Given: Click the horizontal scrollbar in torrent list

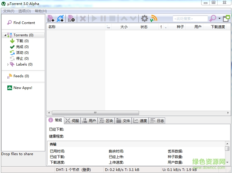Looking at the screenshot, I should point(95,113).
